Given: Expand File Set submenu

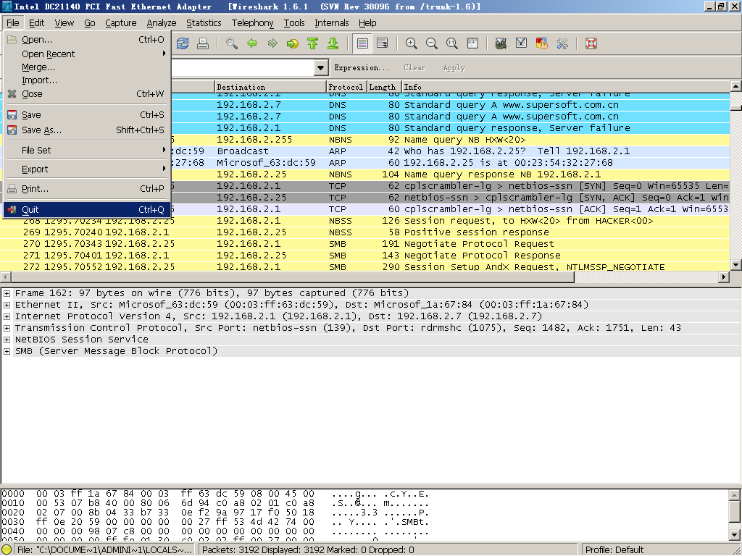Looking at the screenshot, I should [87, 151].
